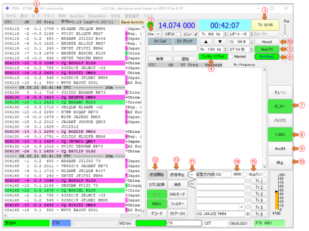Screen dimensions: 309x231
Task: Click the 7/15 period progress bar
Action: 169,223
